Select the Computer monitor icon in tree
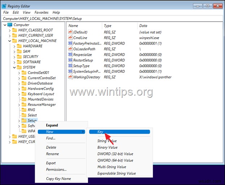Screen dimensions: 225x185 (10, 25)
